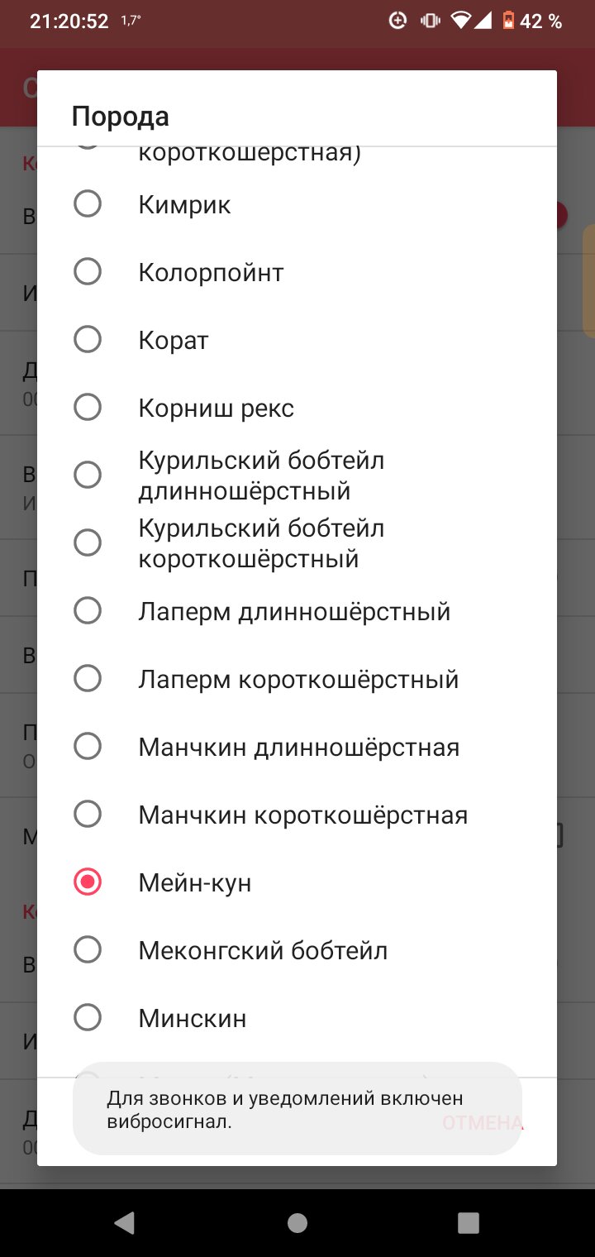595x1257 pixels.
Task: Open recent apps with square icon
Action: tap(469, 1222)
